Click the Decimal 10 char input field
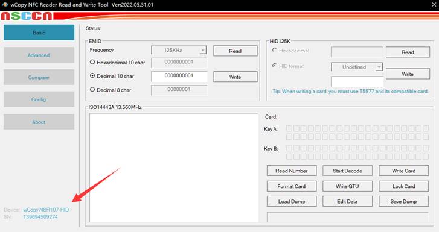The width and height of the screenshot is (439, 232). [x=179, y=76]
